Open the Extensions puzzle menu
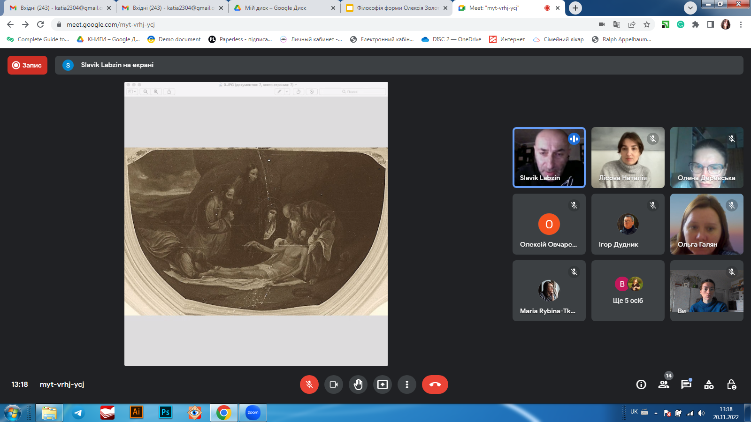 696,24
